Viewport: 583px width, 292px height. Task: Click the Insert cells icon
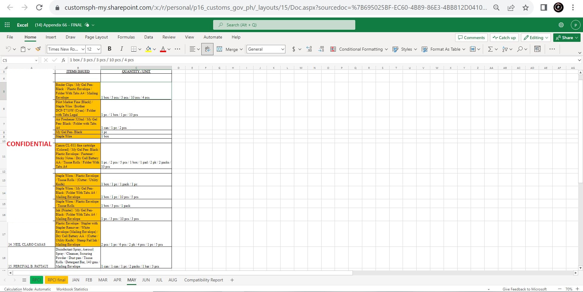[x=473, y=49]
